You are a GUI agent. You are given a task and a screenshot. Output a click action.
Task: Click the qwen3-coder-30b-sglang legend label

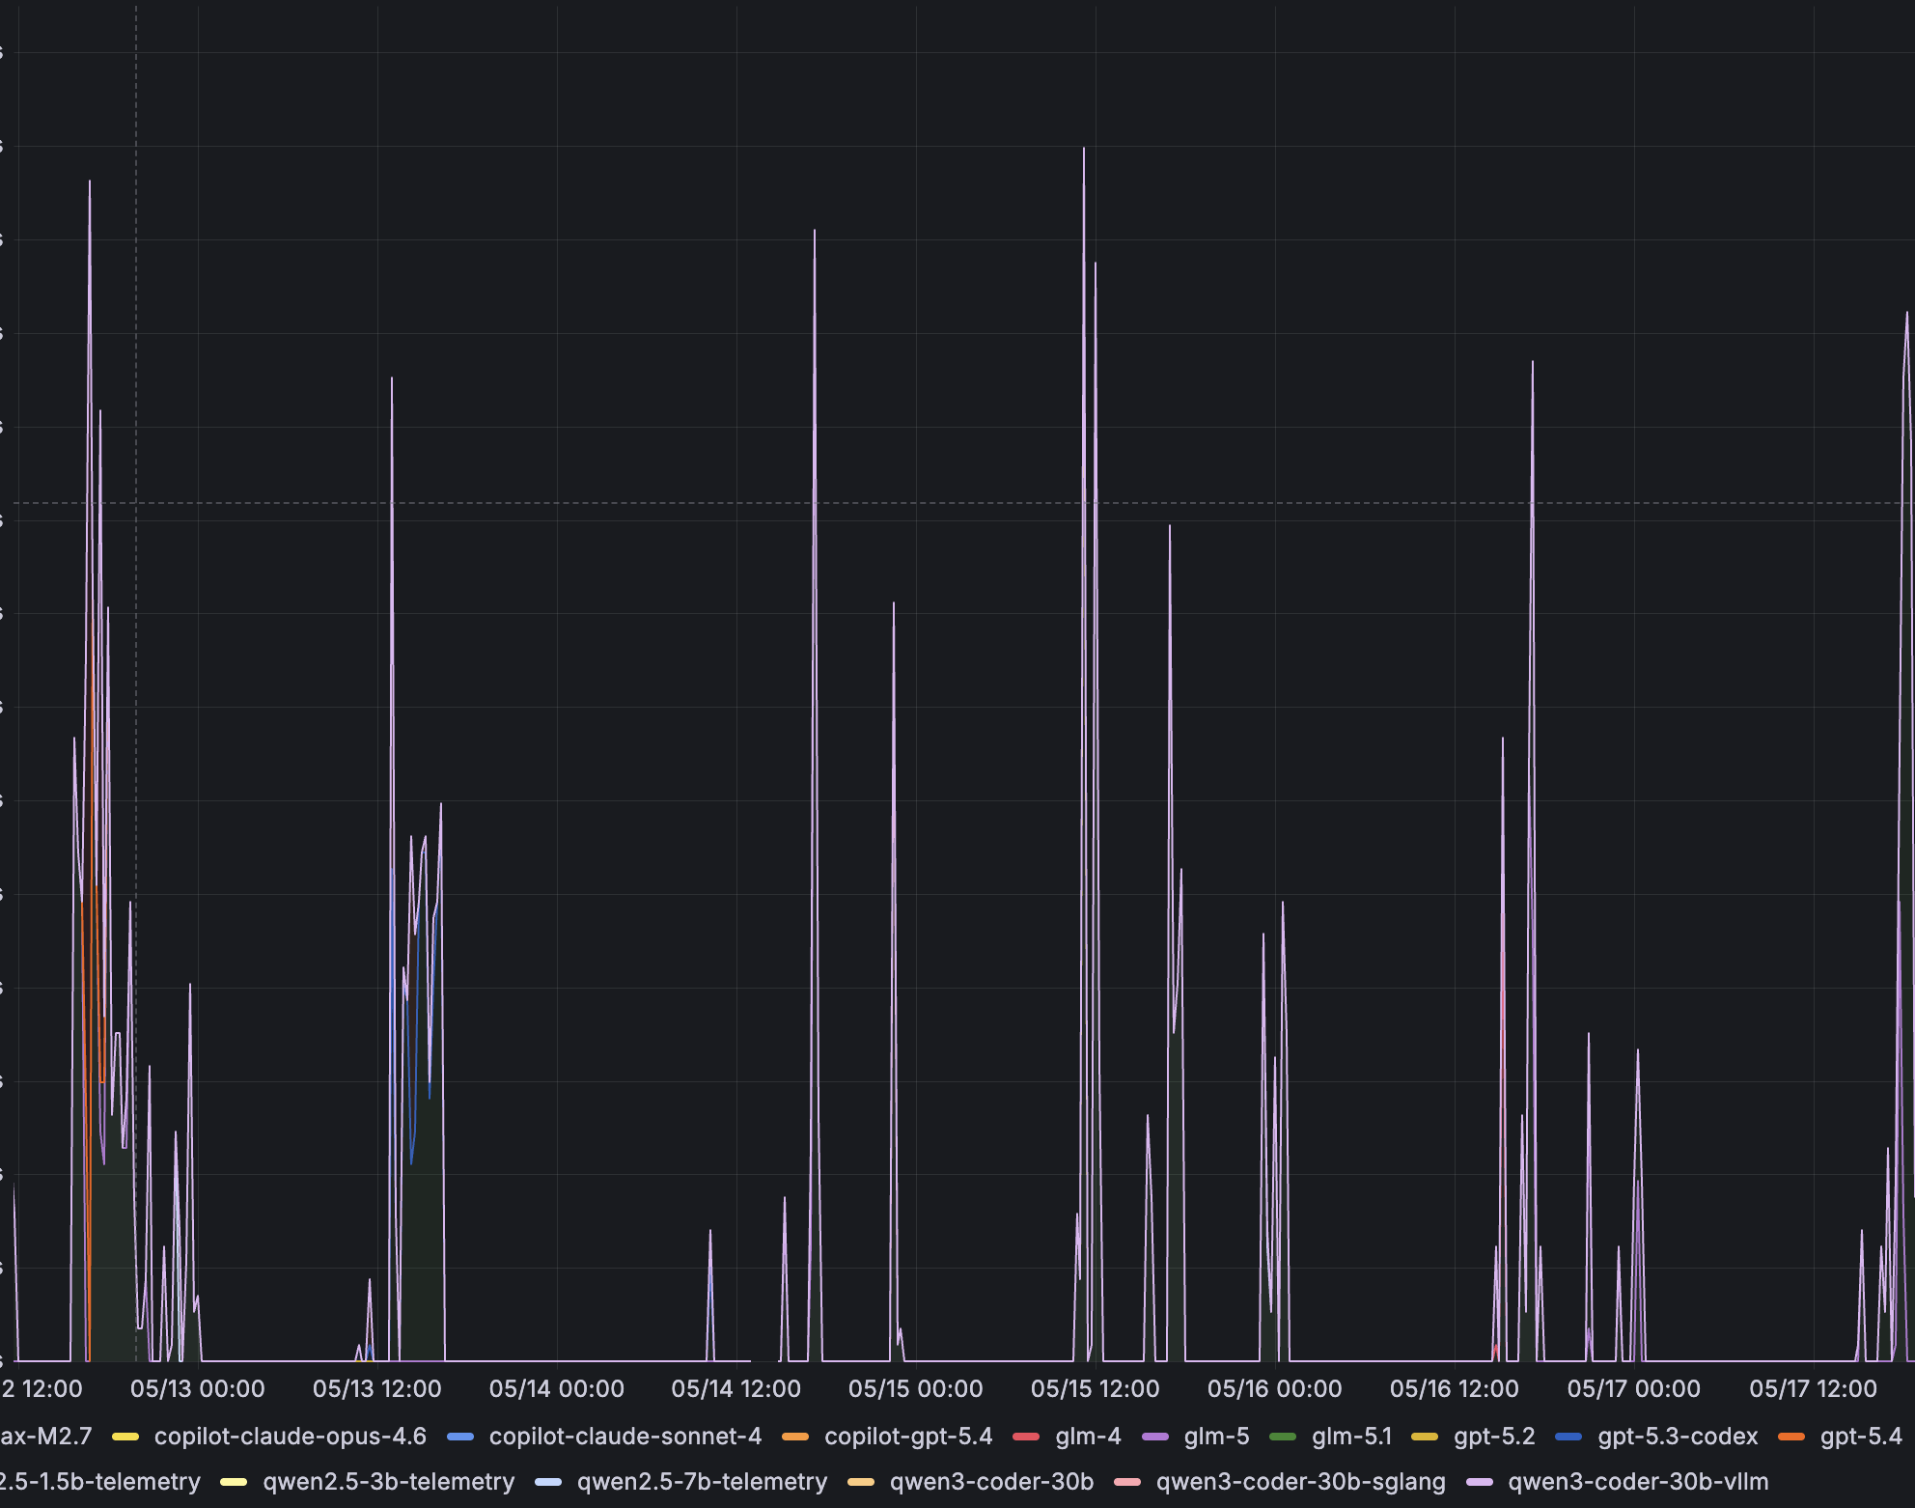tap(1300, 1482)
